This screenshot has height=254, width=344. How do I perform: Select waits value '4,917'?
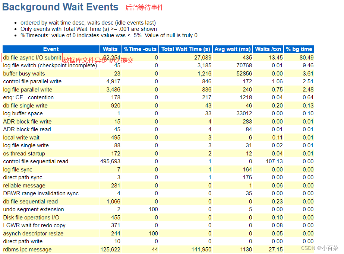point(113,81)
